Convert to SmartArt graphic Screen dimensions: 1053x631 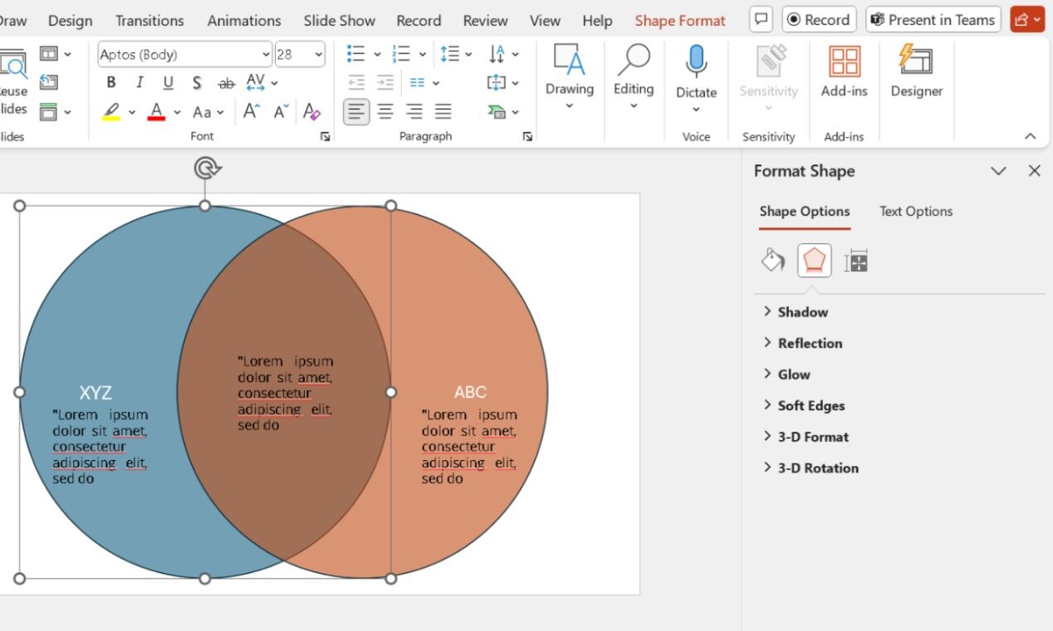pos(503,111)
